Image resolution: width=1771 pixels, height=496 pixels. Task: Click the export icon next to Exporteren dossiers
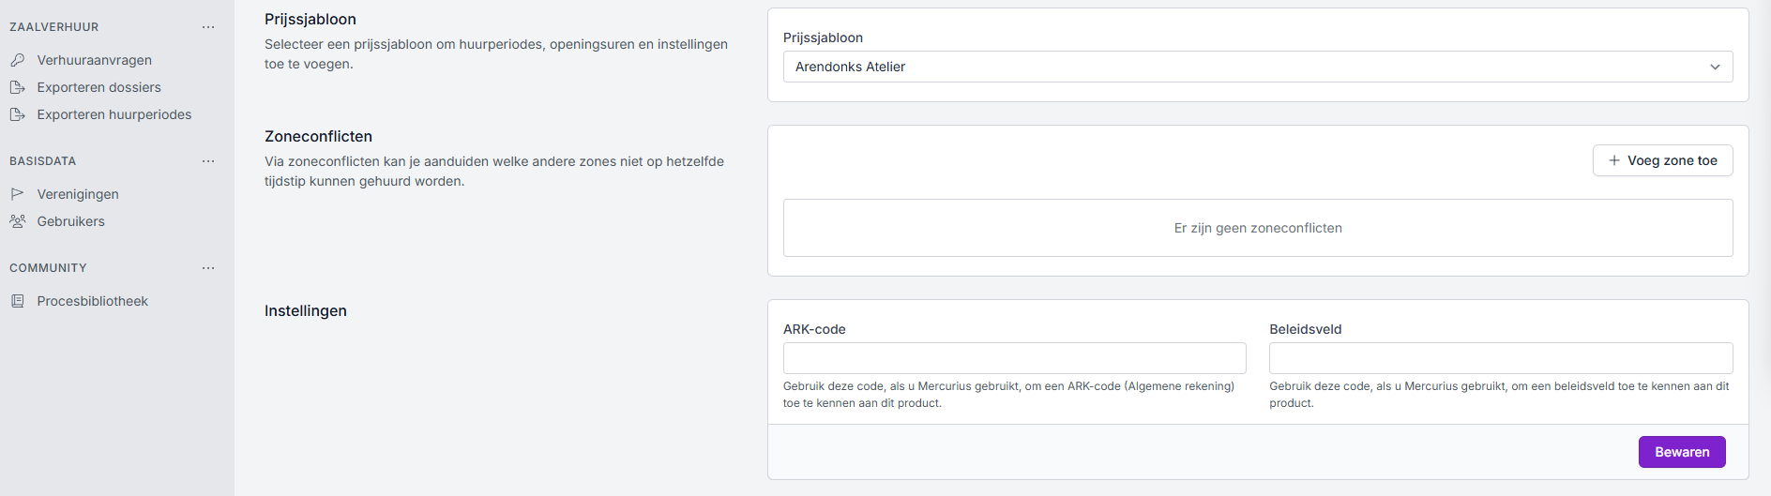point(17,87)
